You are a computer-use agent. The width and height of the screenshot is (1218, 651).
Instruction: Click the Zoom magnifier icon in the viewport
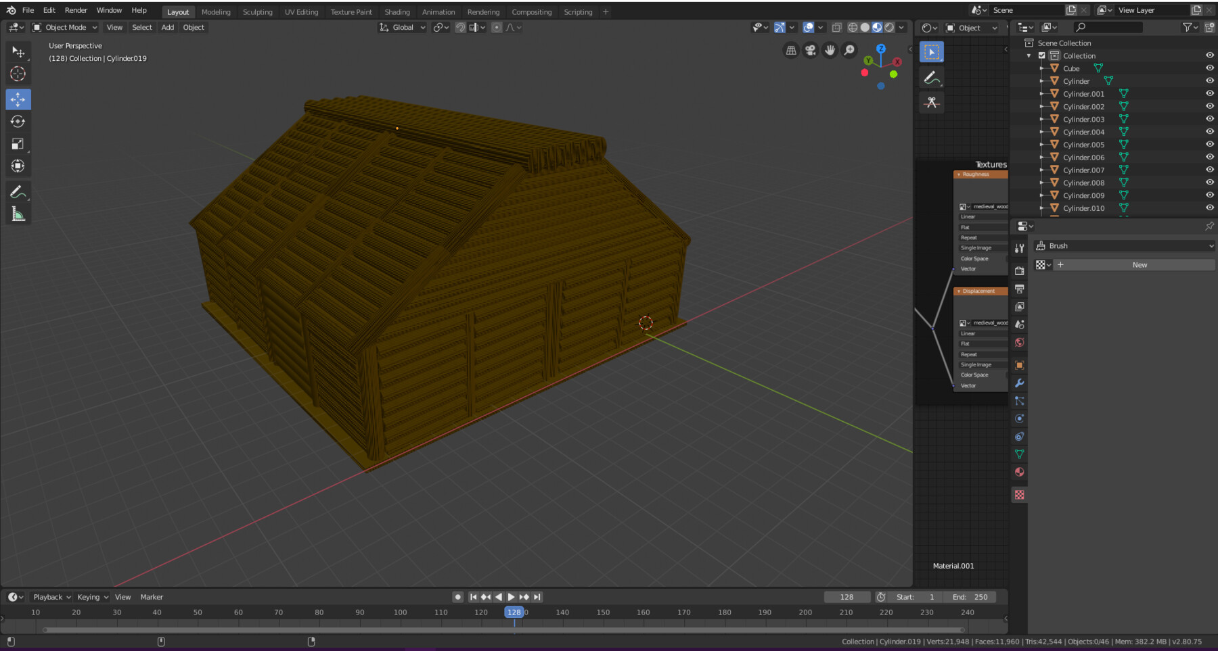849,49
